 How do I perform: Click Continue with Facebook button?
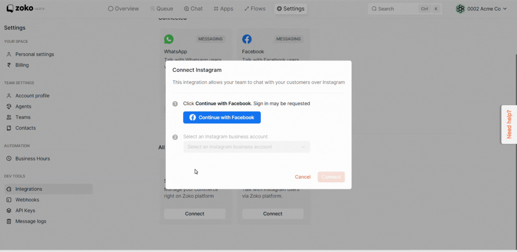pos(222,117)
